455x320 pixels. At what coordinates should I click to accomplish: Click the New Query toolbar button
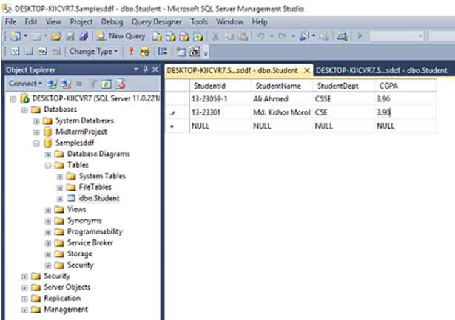[121, 36]
